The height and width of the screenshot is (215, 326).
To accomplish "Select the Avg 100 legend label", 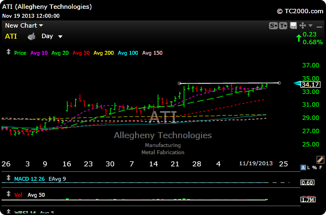I will 128,53.
